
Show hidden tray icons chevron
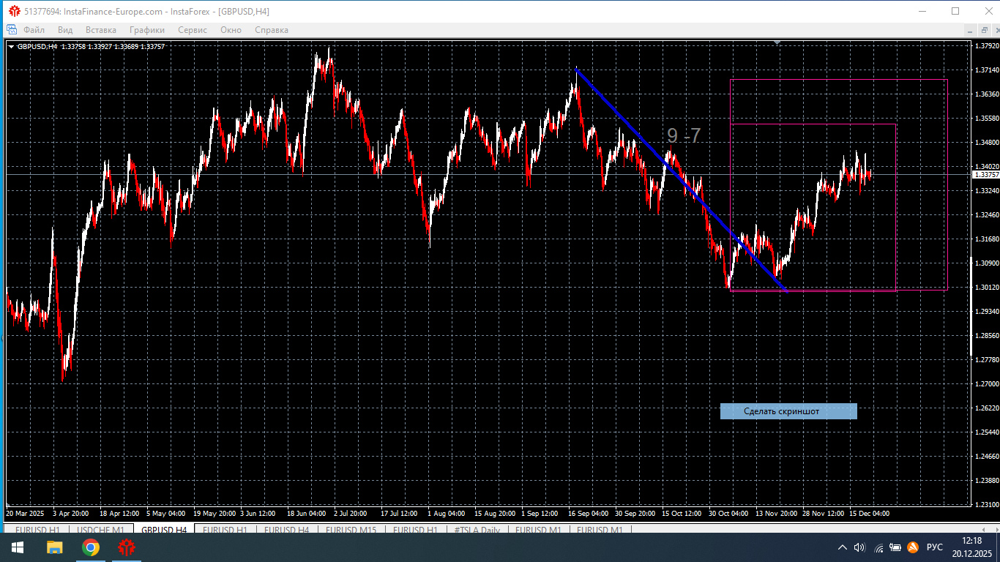[842, 547]
